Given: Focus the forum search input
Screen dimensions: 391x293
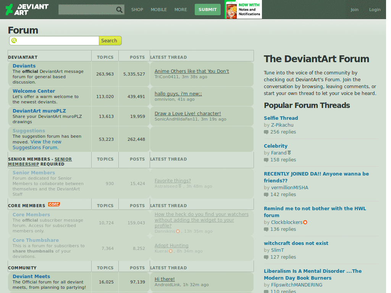Looking at the screenshot, I should point(54,40).
